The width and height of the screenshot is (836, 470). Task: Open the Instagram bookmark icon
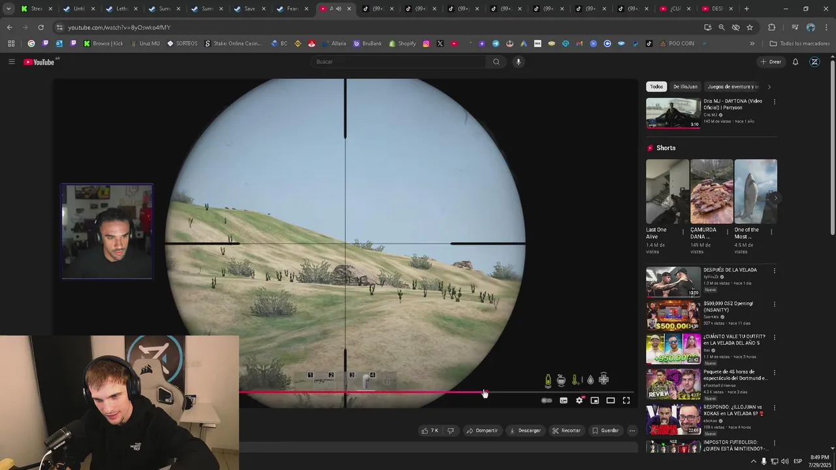[426, 44]
